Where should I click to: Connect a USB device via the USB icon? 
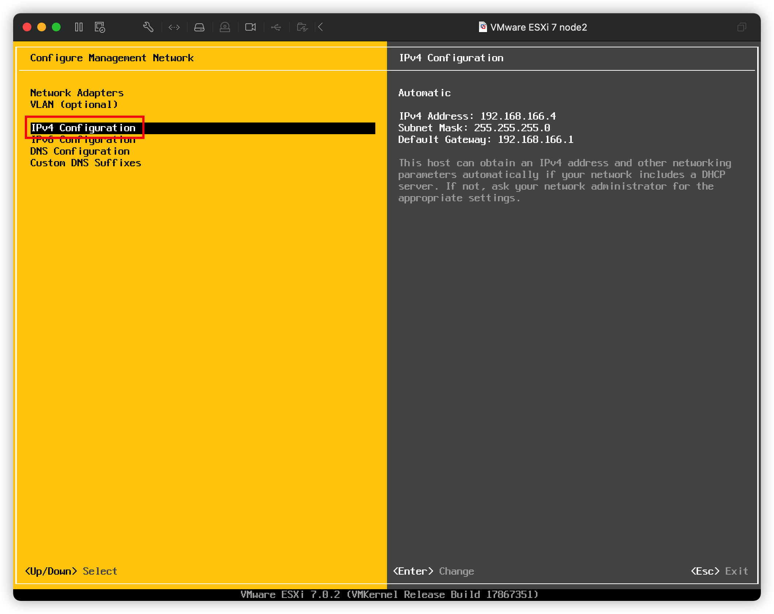coord(276,27)
